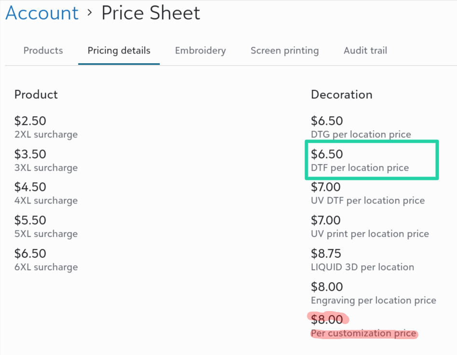Click the Per customization price label

click(x=363, y=333)
